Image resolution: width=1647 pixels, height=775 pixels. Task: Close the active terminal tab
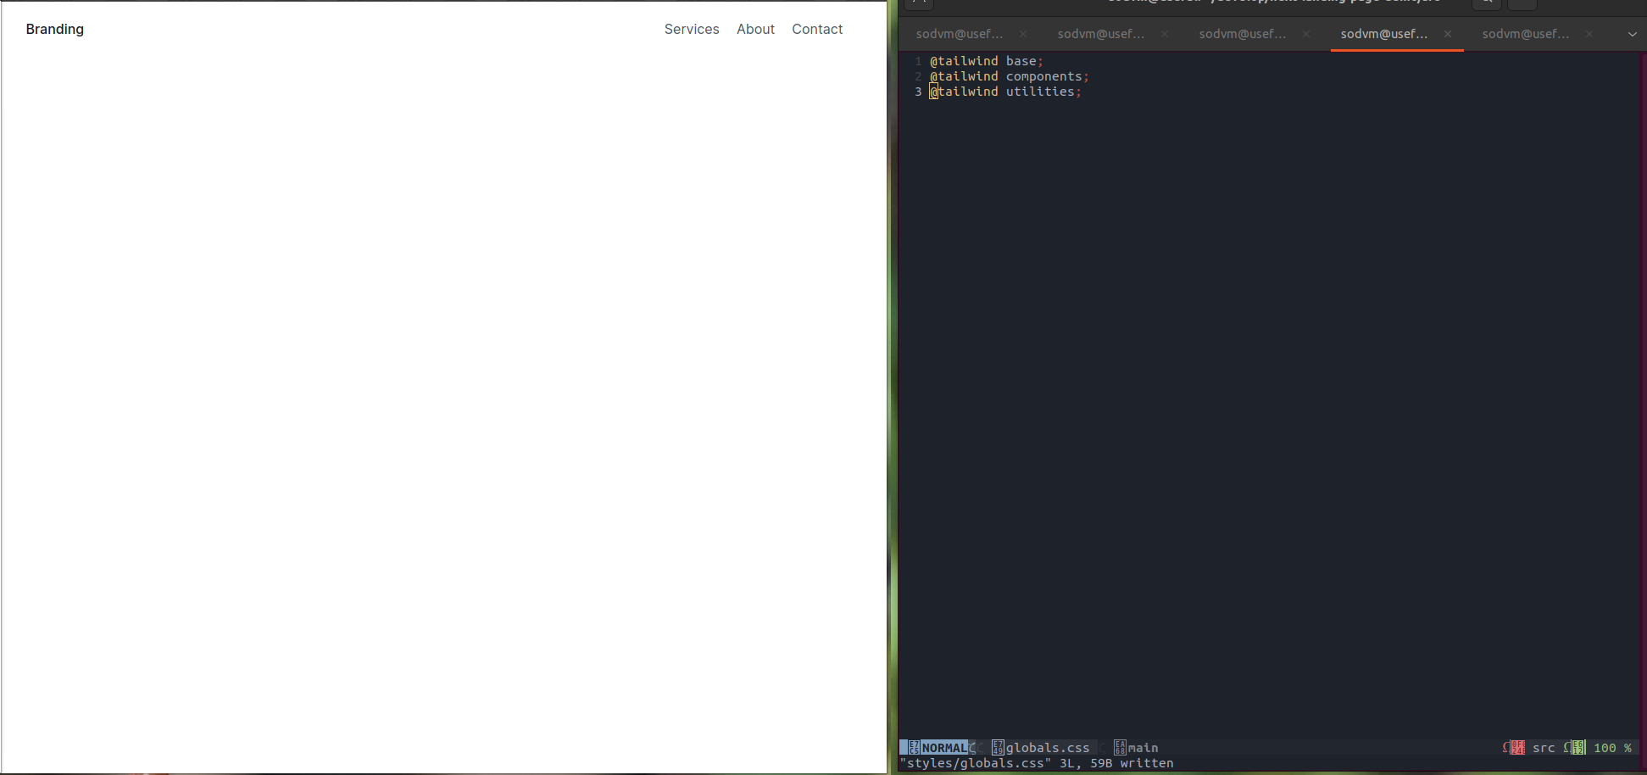pyautogui.click(x=1448, y=34)
